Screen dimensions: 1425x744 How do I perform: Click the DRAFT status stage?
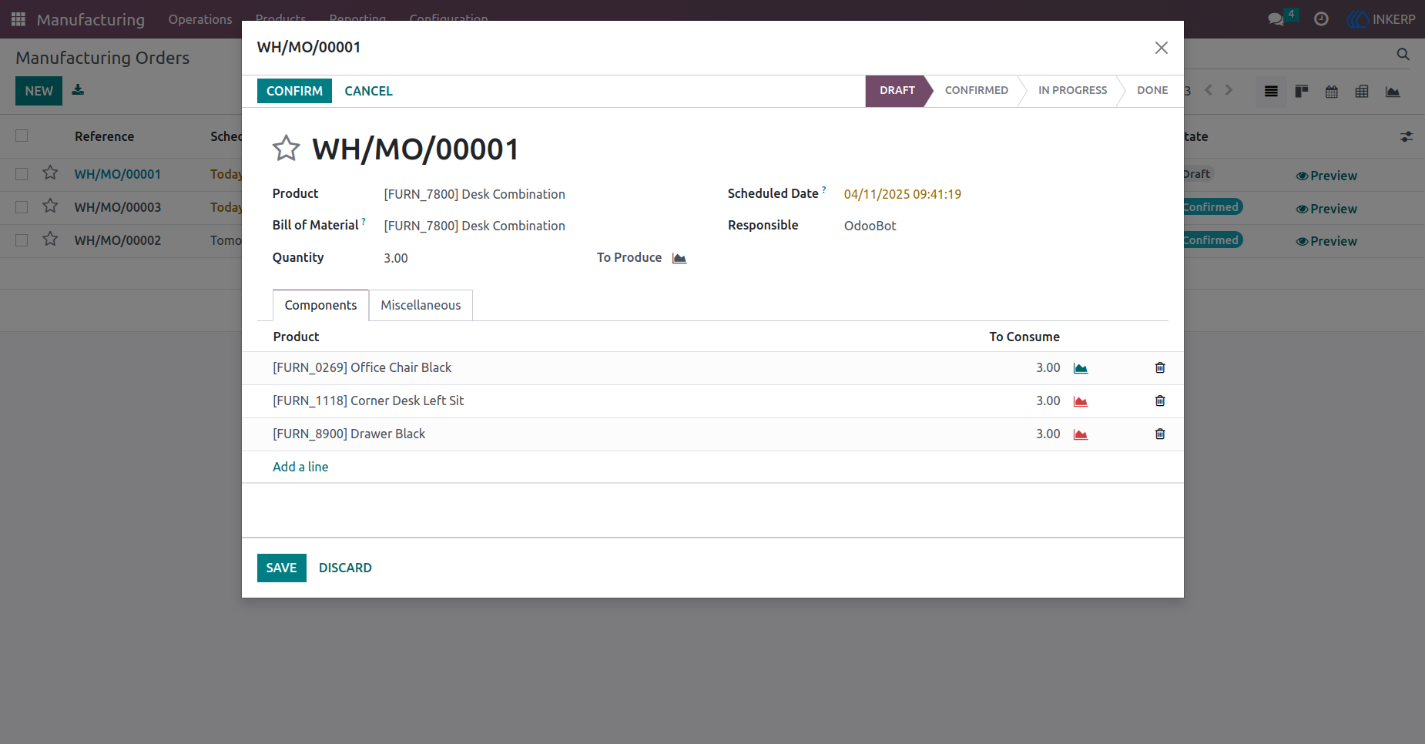click(x=897, y=90)
